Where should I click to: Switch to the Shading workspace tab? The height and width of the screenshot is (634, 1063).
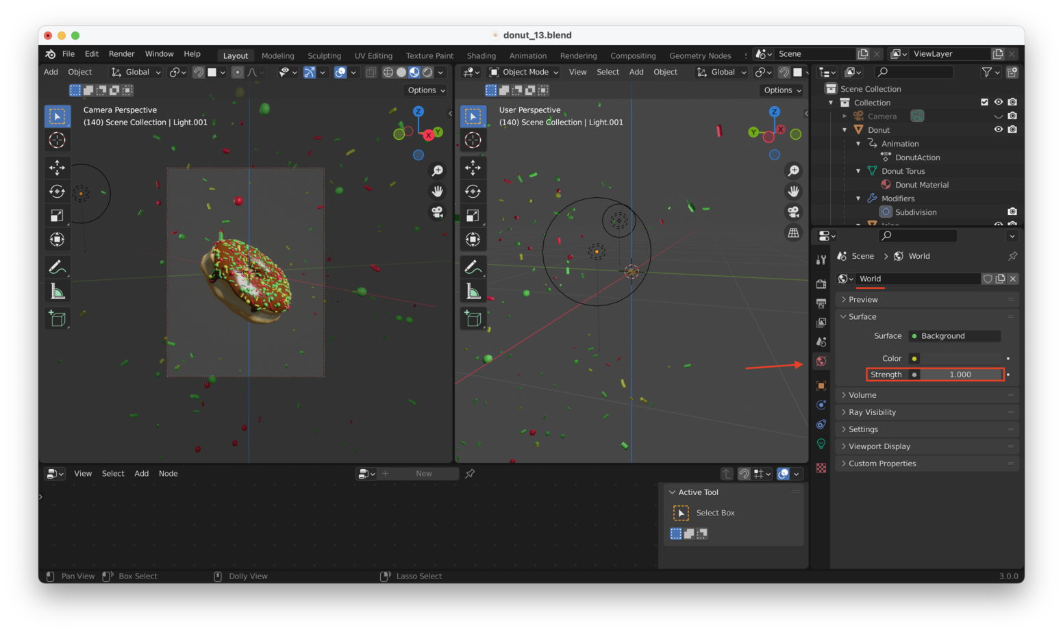point(481,55)
